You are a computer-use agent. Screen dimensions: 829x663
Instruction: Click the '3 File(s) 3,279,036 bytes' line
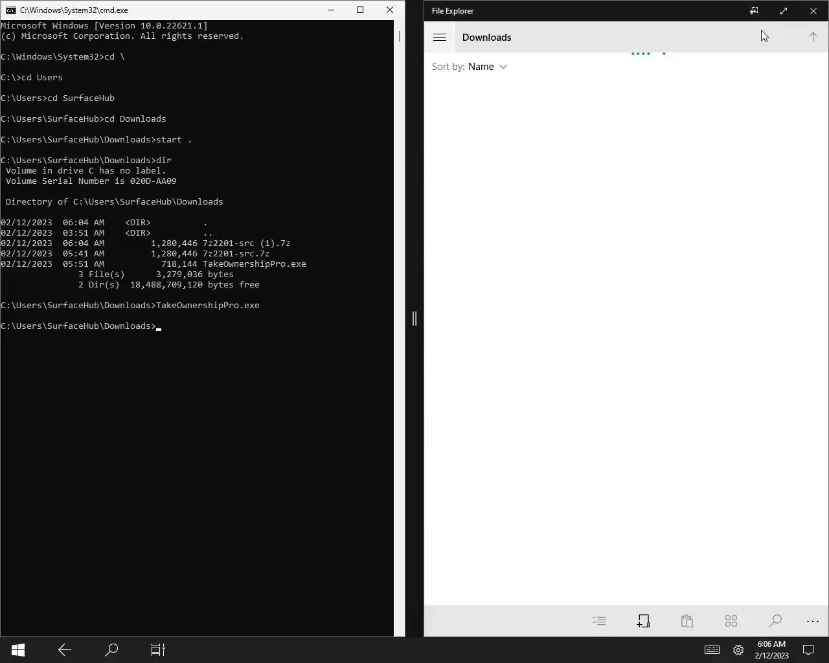[x=156, y=275]
